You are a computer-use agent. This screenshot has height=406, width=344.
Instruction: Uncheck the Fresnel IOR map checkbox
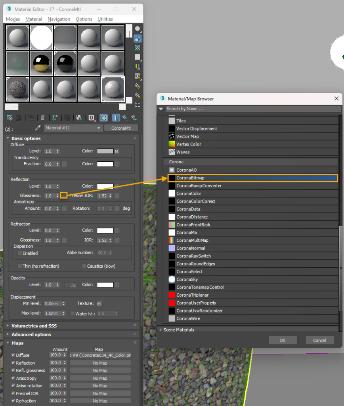point(13,393)
